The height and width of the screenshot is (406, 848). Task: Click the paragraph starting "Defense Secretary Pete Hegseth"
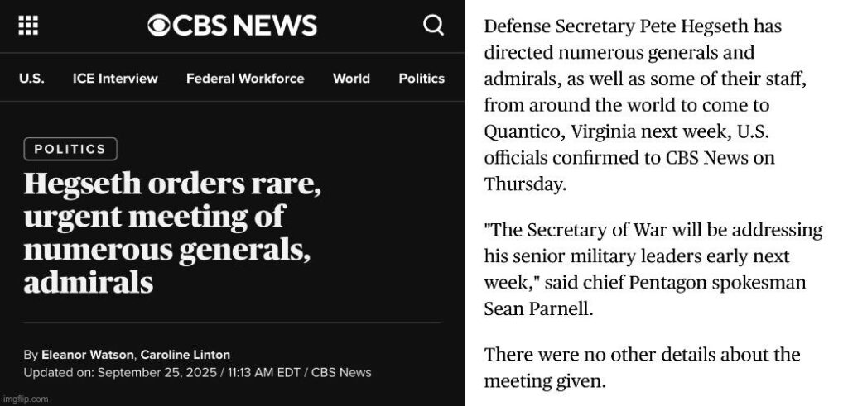click(632, 105)
